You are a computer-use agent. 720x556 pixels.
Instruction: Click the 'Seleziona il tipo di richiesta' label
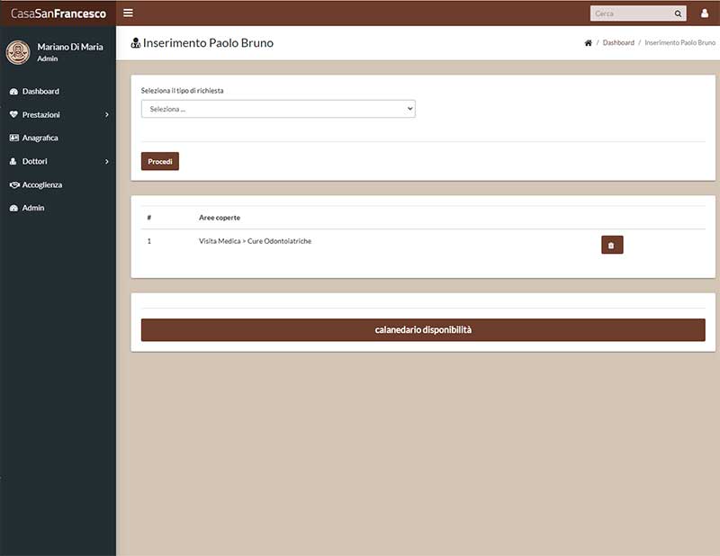point(183,91)
